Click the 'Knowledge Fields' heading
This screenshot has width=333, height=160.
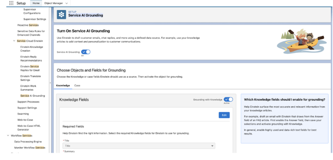[74, 100]
